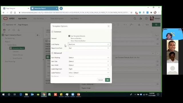Open the Utilities wrench menu

tap(132, 25)
